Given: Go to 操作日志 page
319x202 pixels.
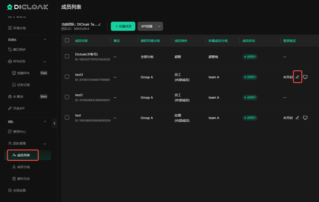Looking at the screenshot, I should tap(23, 179).
